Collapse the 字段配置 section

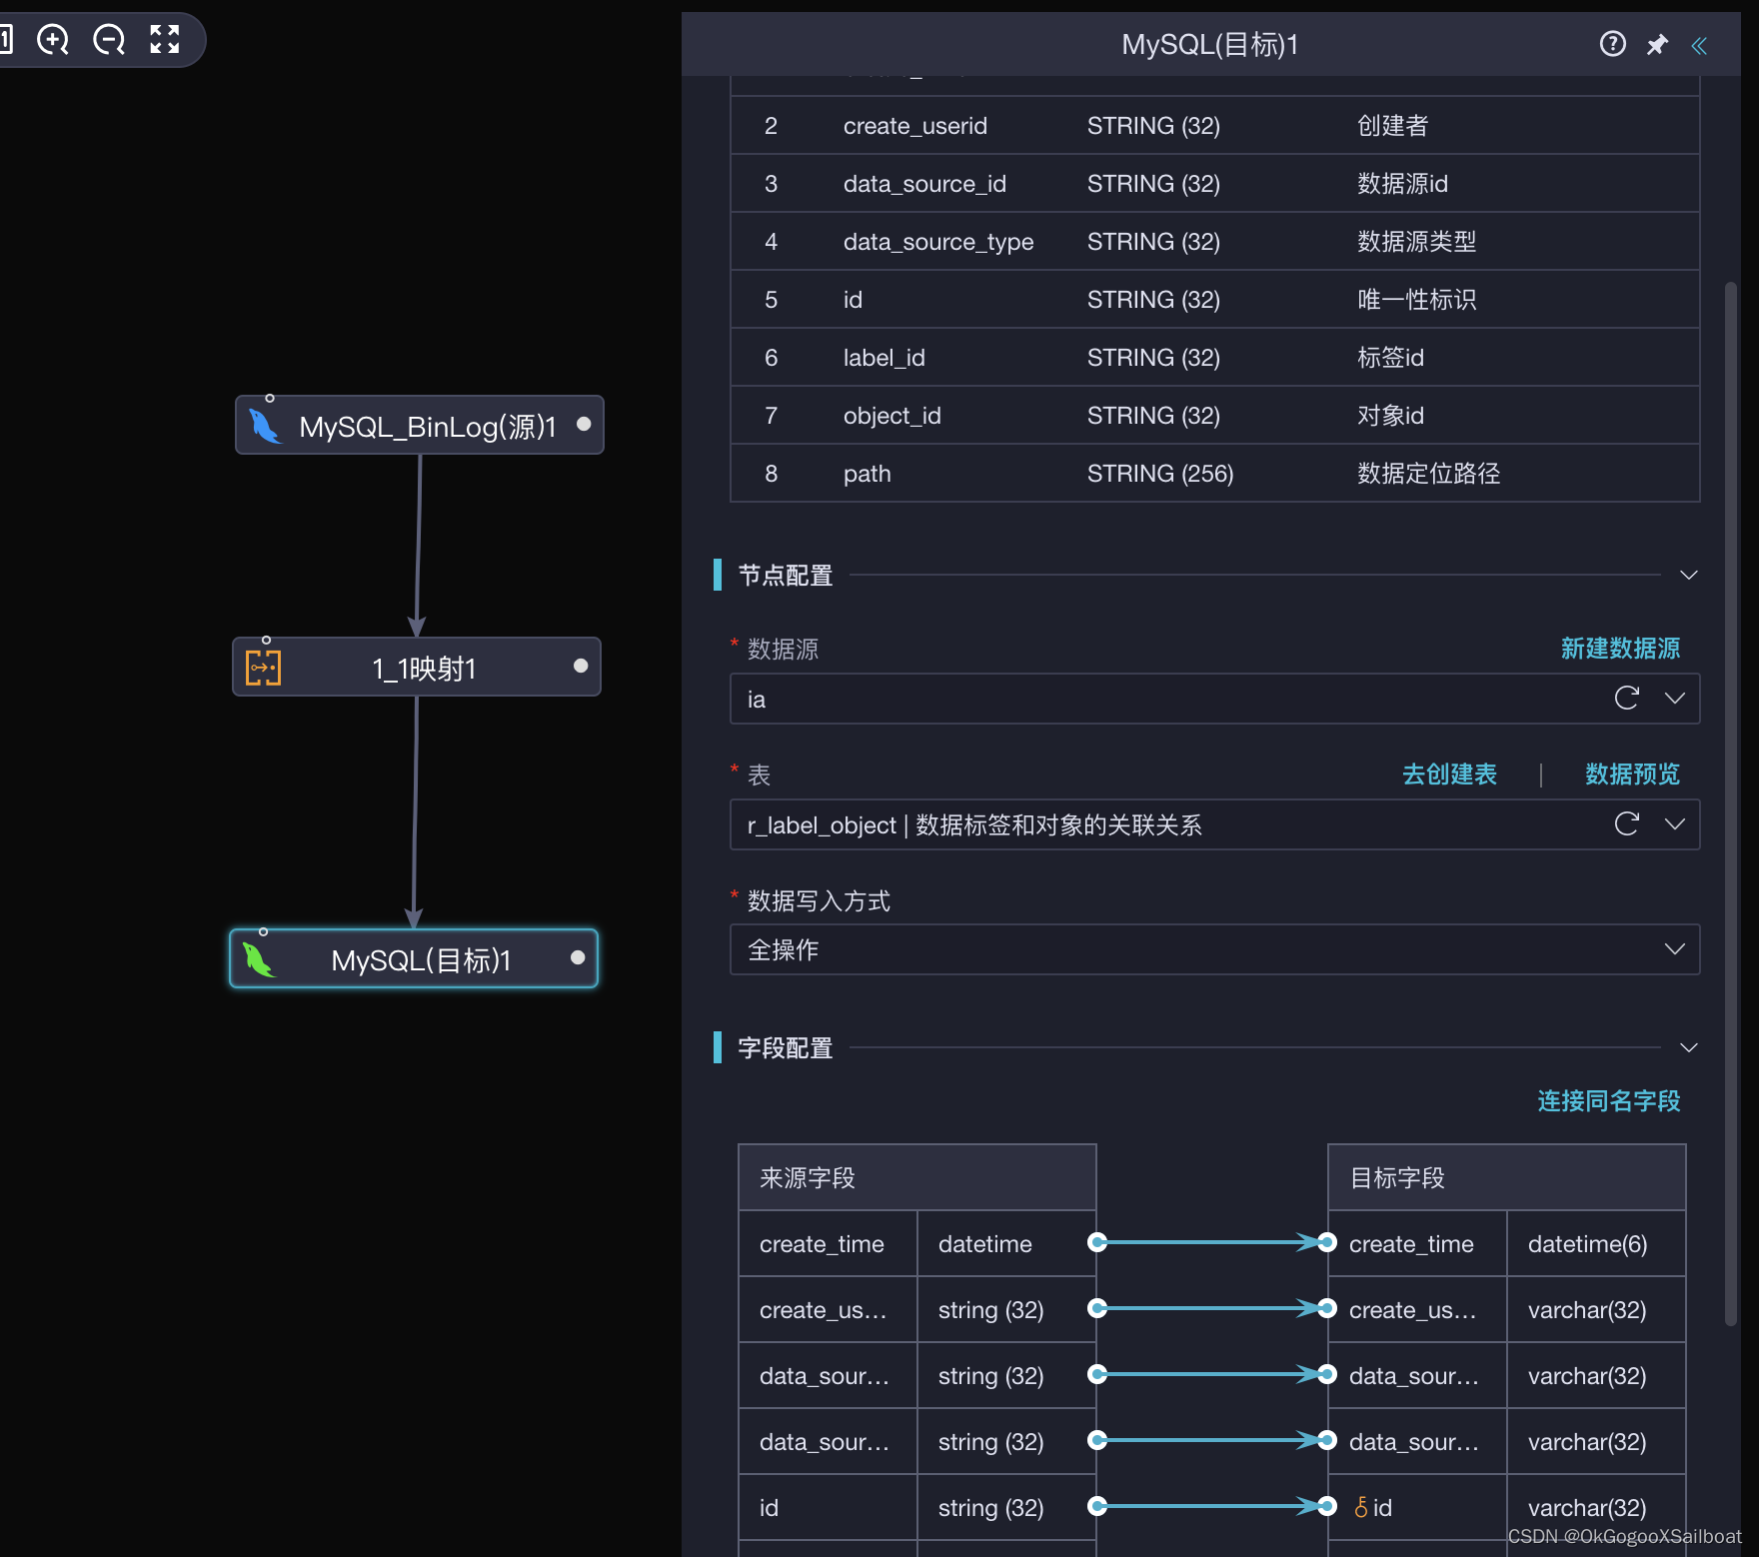pyautogui.click(x=1689, y=1047)
